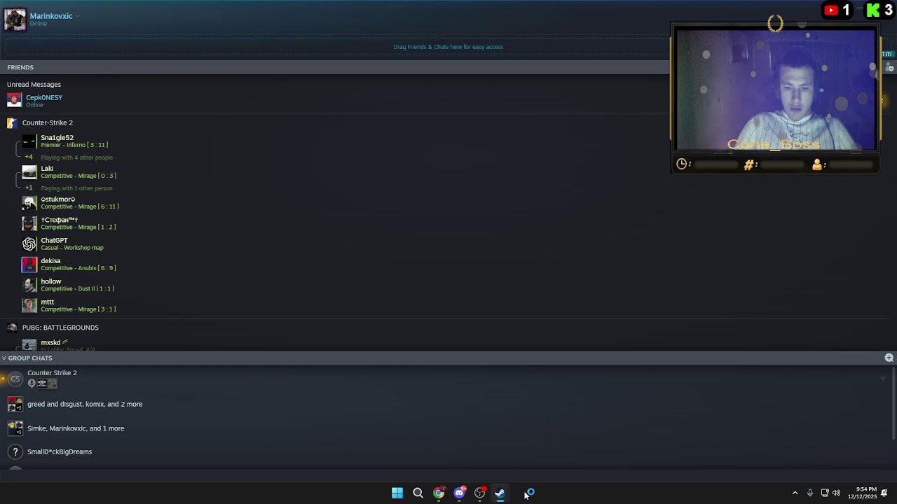Image resolution: width=897 pixels, height=504 pixels.
Task: Click the Kick counter overlay icon
Action: (873, 10)
